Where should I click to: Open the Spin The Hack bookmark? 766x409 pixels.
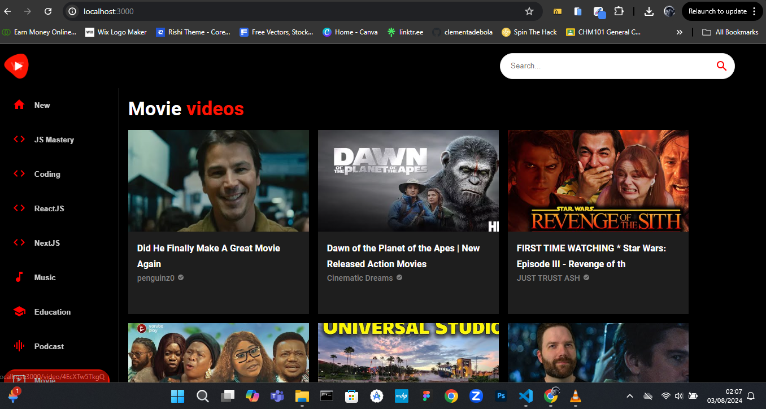click(529, 32)
